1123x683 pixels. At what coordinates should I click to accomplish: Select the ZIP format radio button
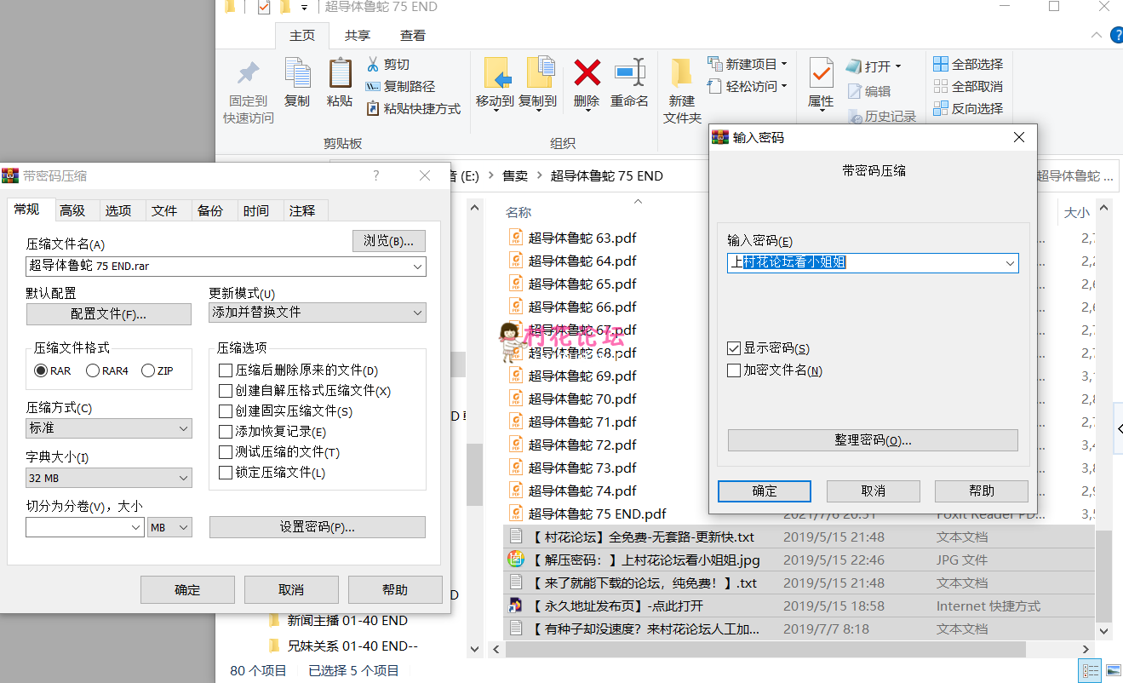148,370
